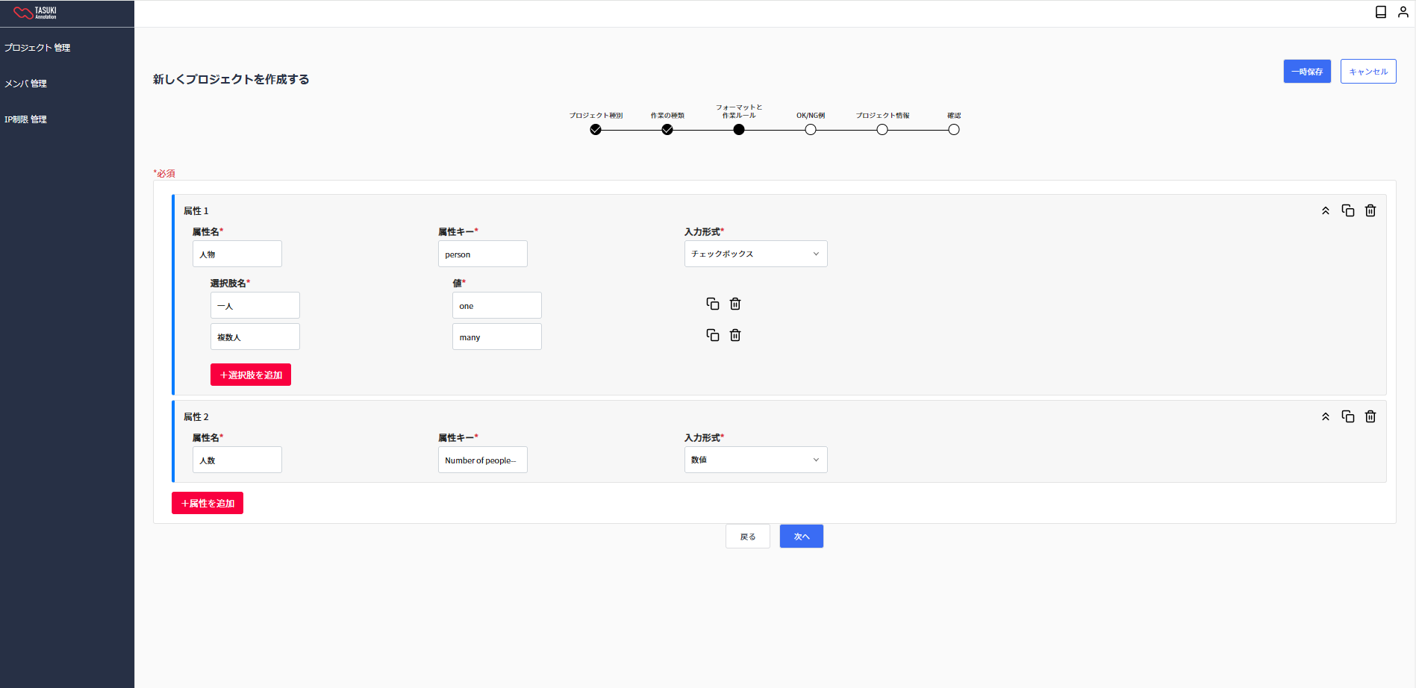Jump to 作業の種類 step marker
This screenshot has height=688, width=1416.
pyautogui.click(x=667, y=130)
